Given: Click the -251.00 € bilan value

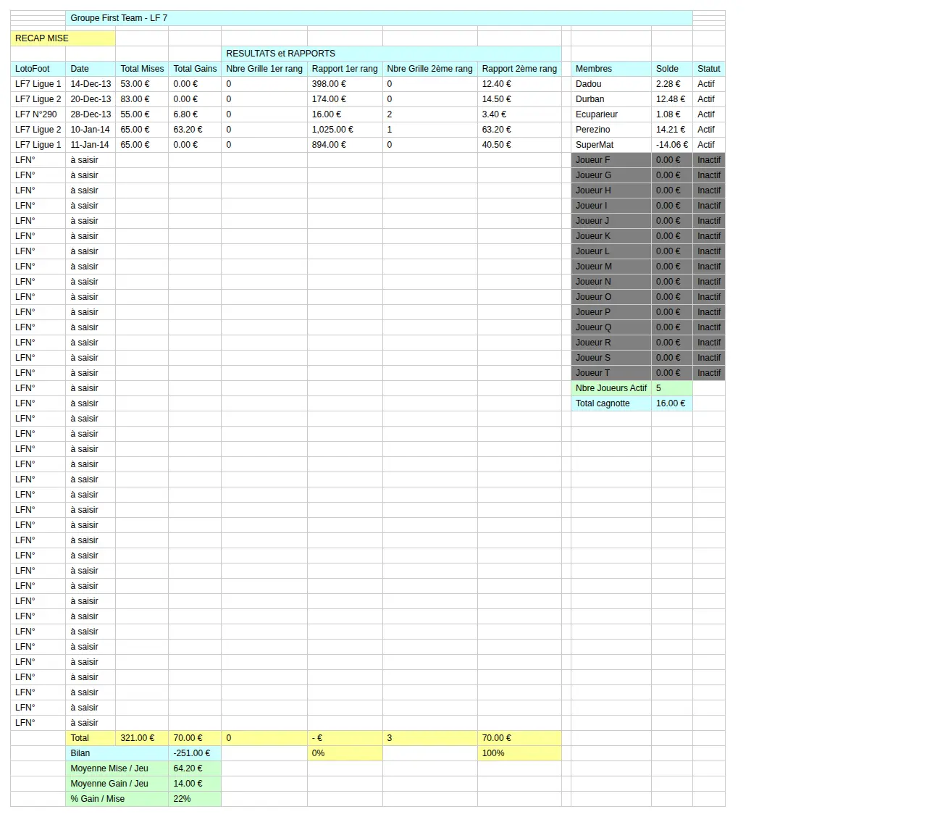Looking at the screenshot, I should click(195, 753).
